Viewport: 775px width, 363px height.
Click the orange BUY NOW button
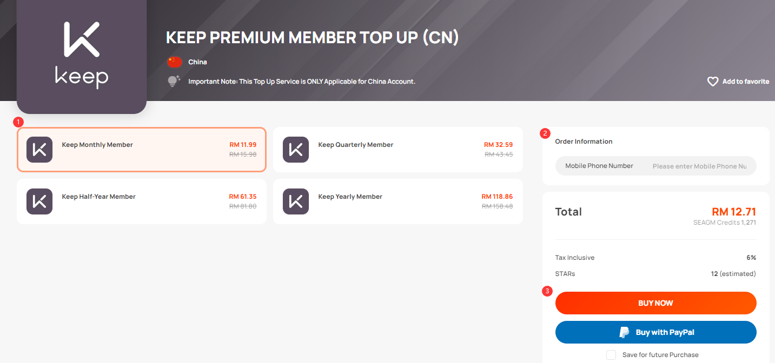click(x=655, y=303)
